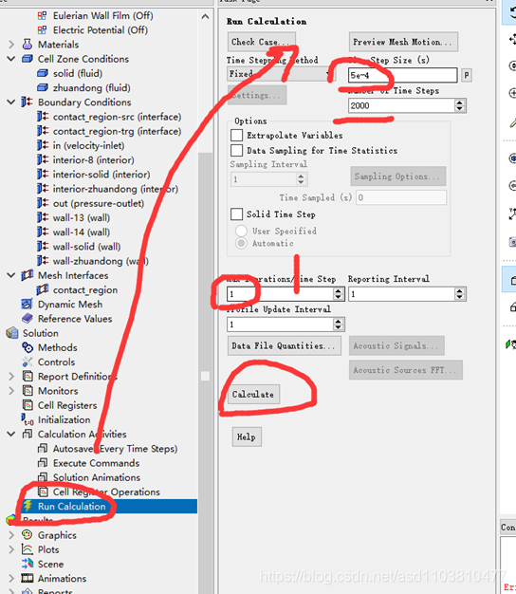The width and height of the screenshot is (516, 594).
Task: Open Solution Animations tree item
Action: click(x=97, y=477)
